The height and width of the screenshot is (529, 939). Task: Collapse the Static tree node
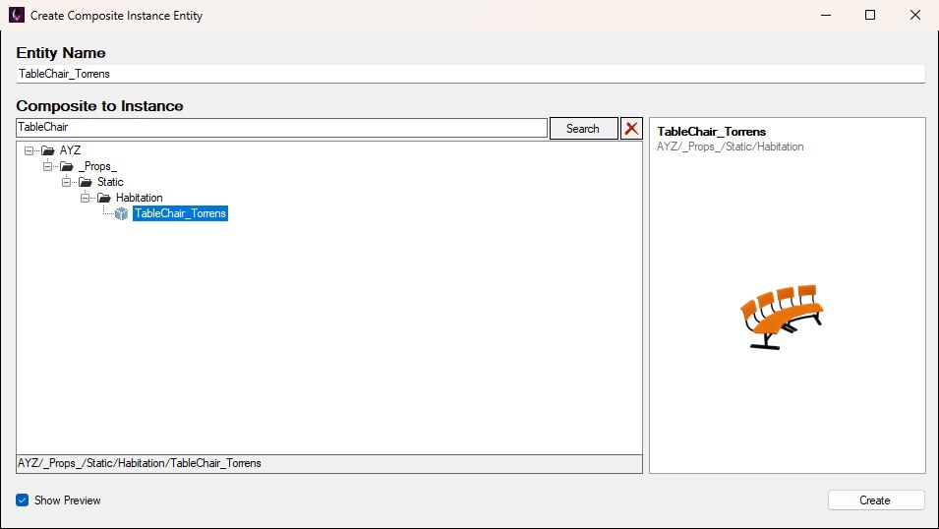[x=67, y=182]
